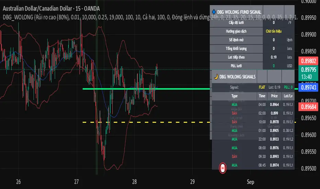Click the Canadian flag event icon

[x=222, y=168]
